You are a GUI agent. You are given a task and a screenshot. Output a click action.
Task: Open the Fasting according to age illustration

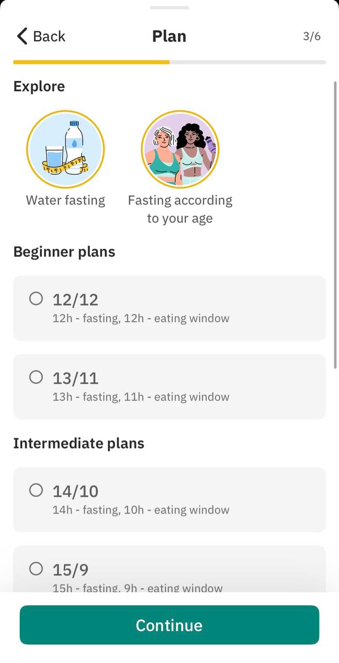180,149
